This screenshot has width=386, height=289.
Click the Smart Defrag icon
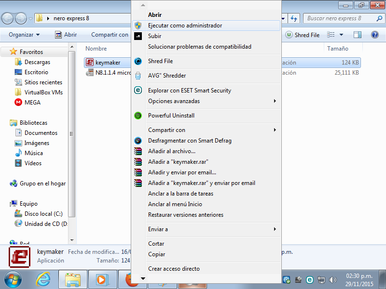[138, 141]
